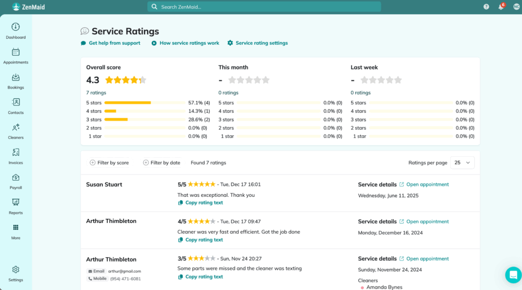This screenshot has height=290, width=522.
Task: Open the live chat bubble widget
Action: (x=513, y=275)
